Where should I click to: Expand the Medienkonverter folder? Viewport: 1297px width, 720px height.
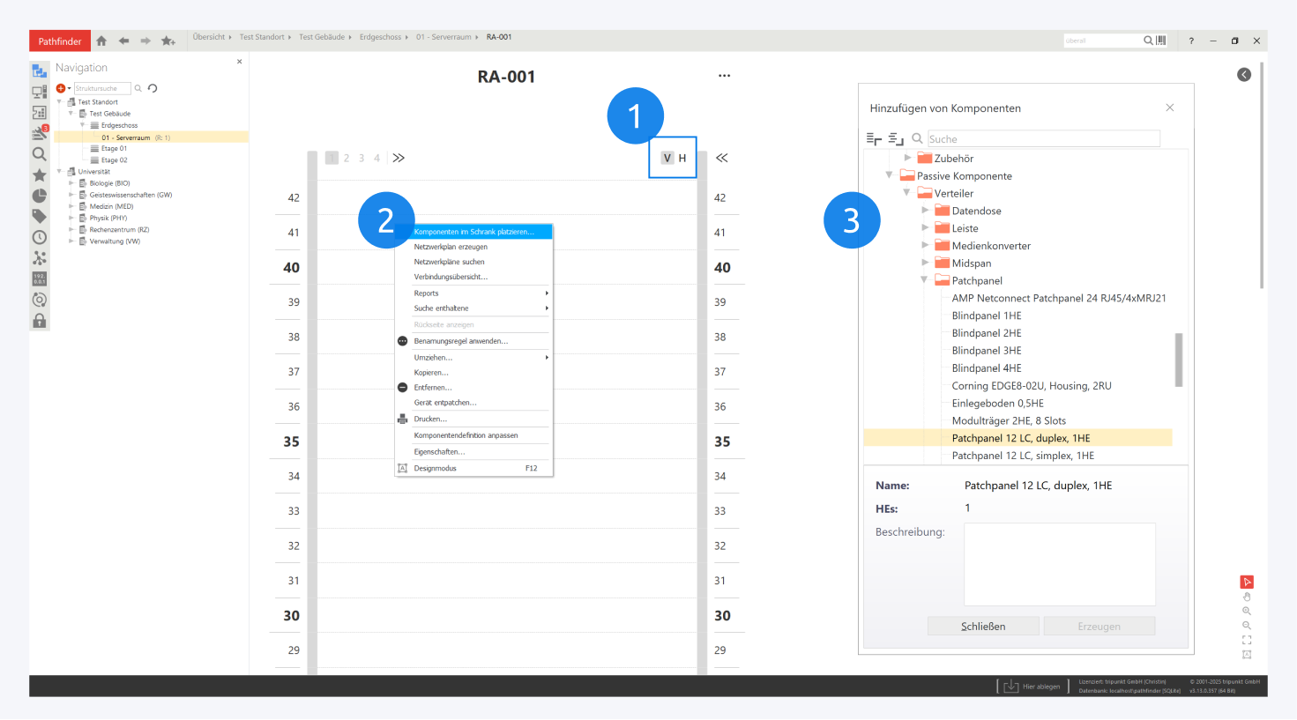pos(924,246)
